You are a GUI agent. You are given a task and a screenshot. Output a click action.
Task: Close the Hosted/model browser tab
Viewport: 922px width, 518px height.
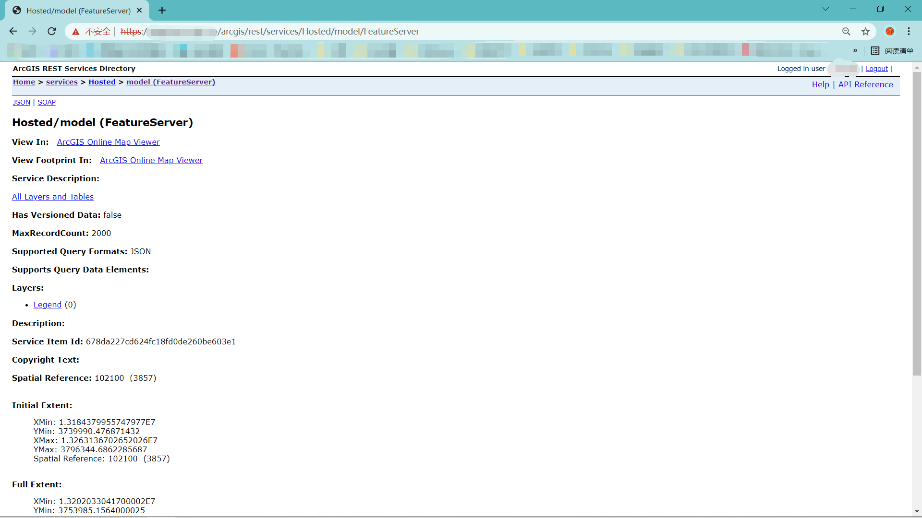pos(139,10)
